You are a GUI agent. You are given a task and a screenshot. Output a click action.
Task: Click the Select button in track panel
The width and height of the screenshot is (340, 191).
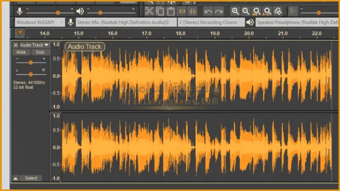tap(31, 178)
